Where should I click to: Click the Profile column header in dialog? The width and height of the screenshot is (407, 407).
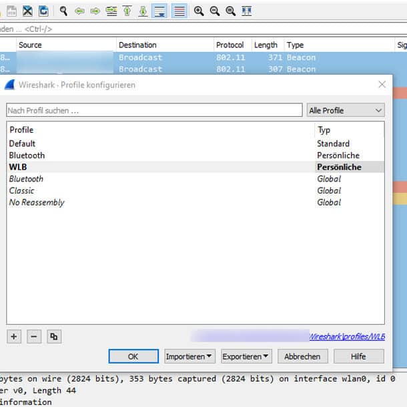coord(161,130)
